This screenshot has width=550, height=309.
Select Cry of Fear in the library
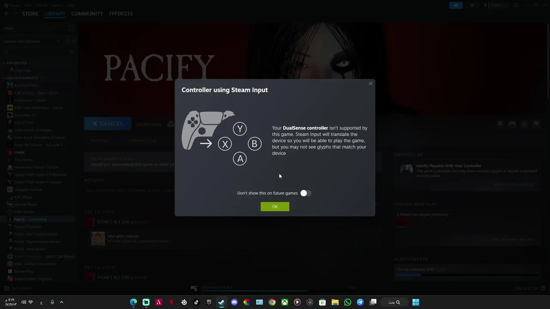coord(24,122)
